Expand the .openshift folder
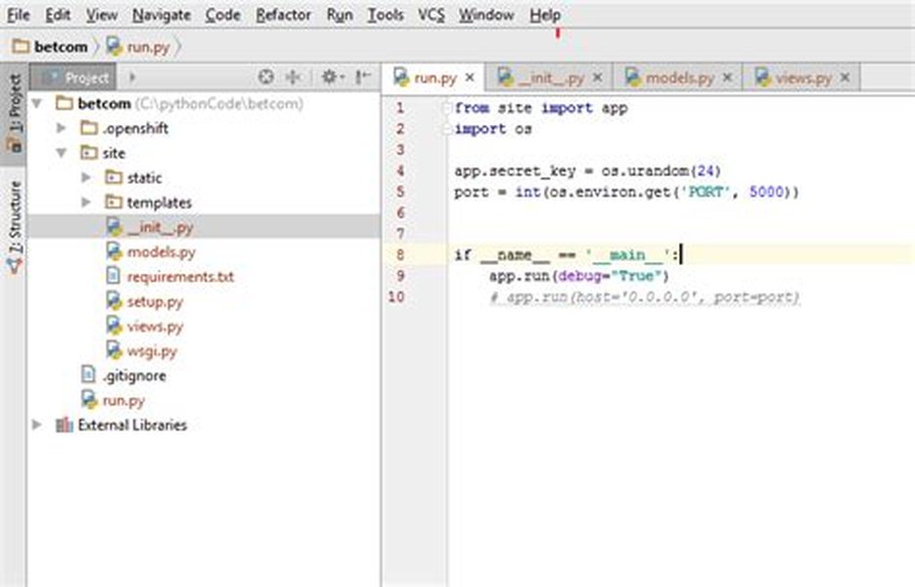 61,128
